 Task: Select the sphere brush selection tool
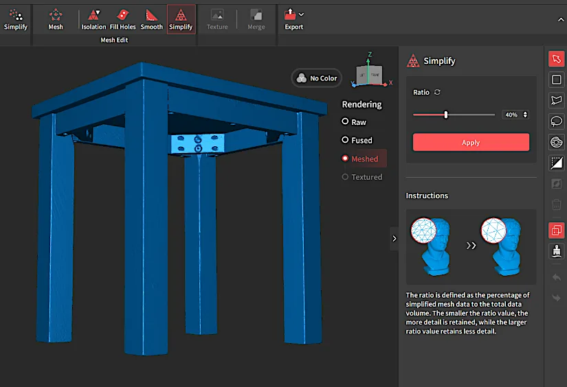pos(557,142)
